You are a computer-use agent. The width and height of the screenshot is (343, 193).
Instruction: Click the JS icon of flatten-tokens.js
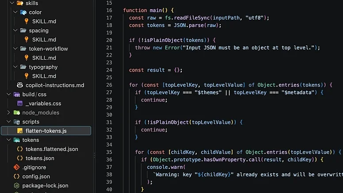pyautogui.click(x=20, y=131)
